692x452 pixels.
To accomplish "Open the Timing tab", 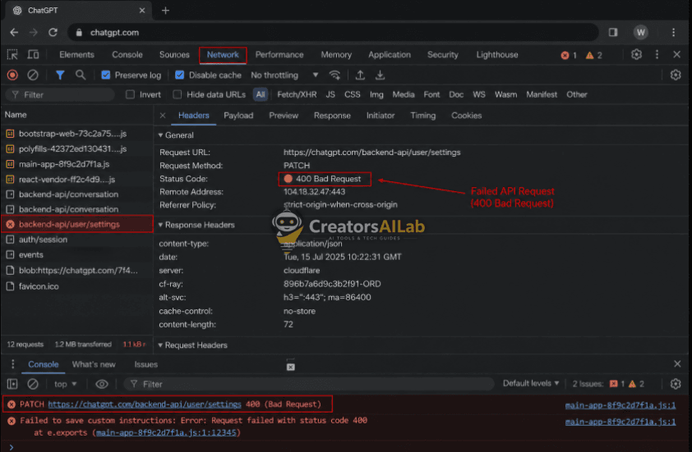I will pos(422,116).
